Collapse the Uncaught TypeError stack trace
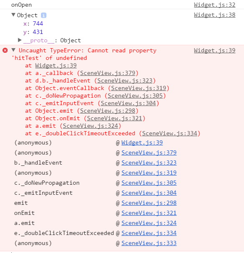 (x=13, y=50)
